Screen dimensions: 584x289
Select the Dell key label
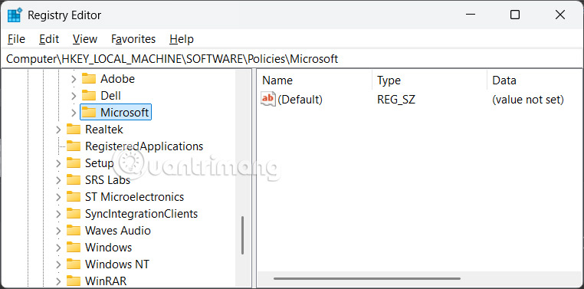110,95
